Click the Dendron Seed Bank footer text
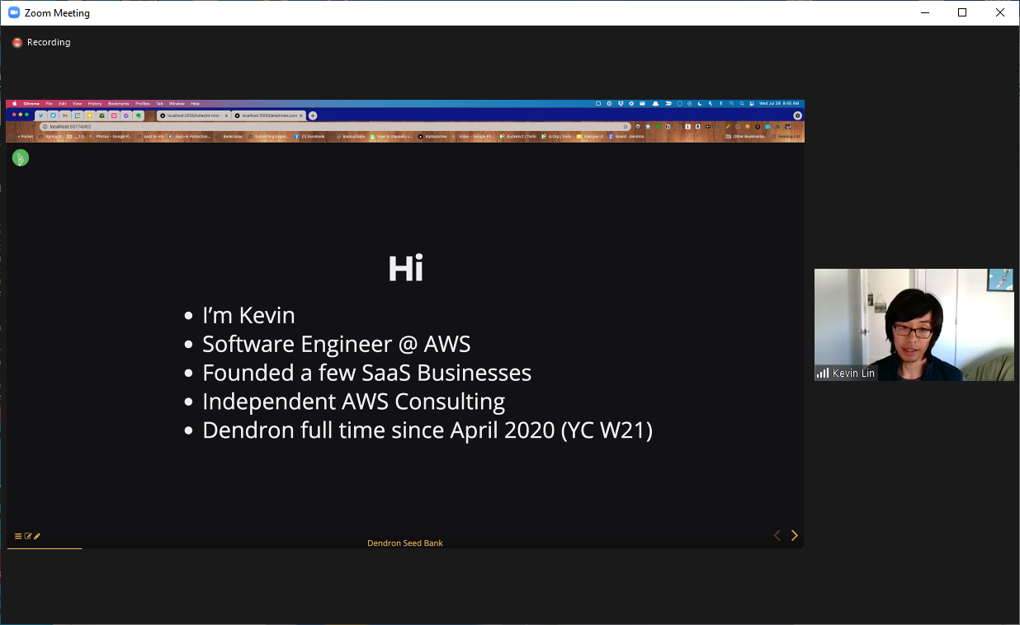 point(405,543)
